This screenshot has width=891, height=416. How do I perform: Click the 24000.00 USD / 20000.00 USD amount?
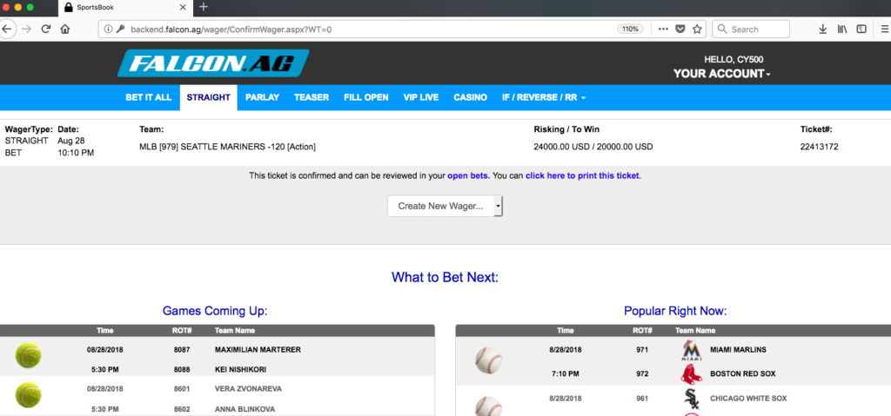click(x=593, y=147)
